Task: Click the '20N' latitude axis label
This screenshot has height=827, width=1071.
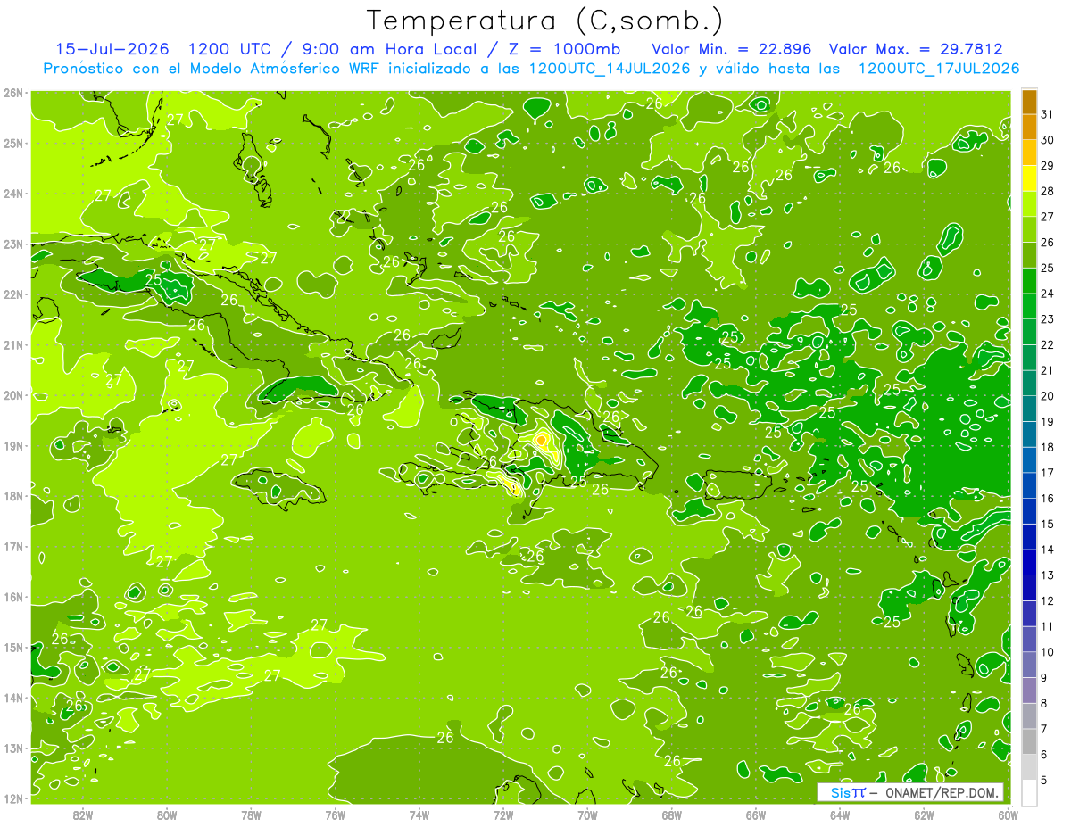Action: 13,395
